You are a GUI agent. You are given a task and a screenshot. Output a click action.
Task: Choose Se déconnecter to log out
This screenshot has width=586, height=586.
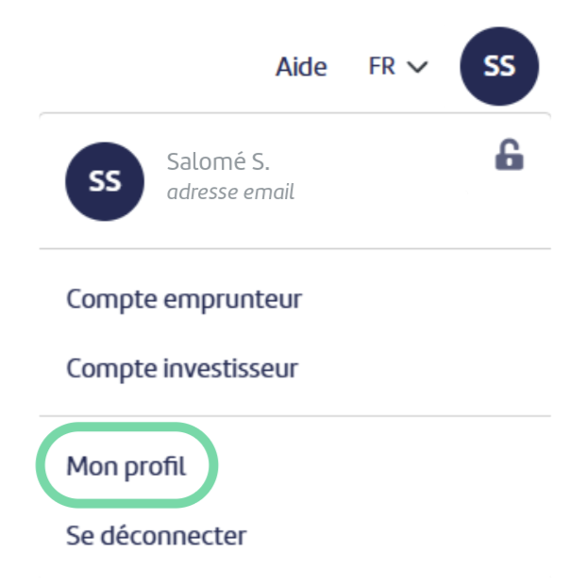tap(157, 536)
